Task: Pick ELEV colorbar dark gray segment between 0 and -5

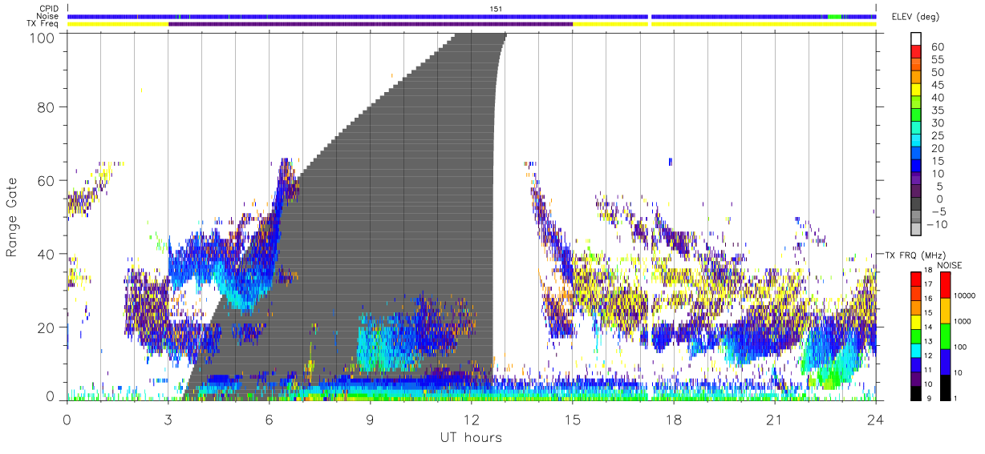Action: pos(915,205)
